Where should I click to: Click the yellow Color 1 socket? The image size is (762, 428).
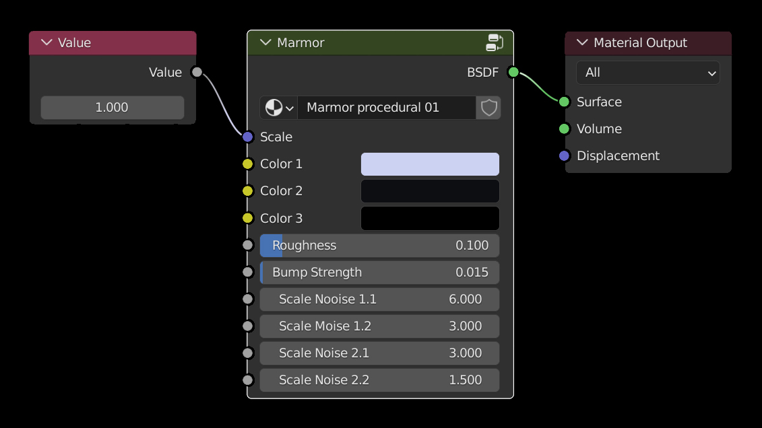[x=248, y=164]
